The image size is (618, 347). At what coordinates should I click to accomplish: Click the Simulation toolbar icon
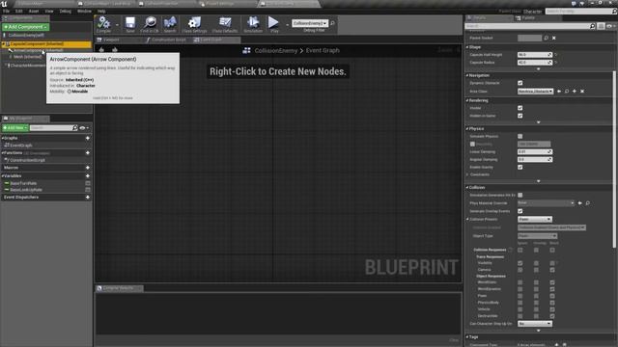pyautogui.click(x=253, y=23)
